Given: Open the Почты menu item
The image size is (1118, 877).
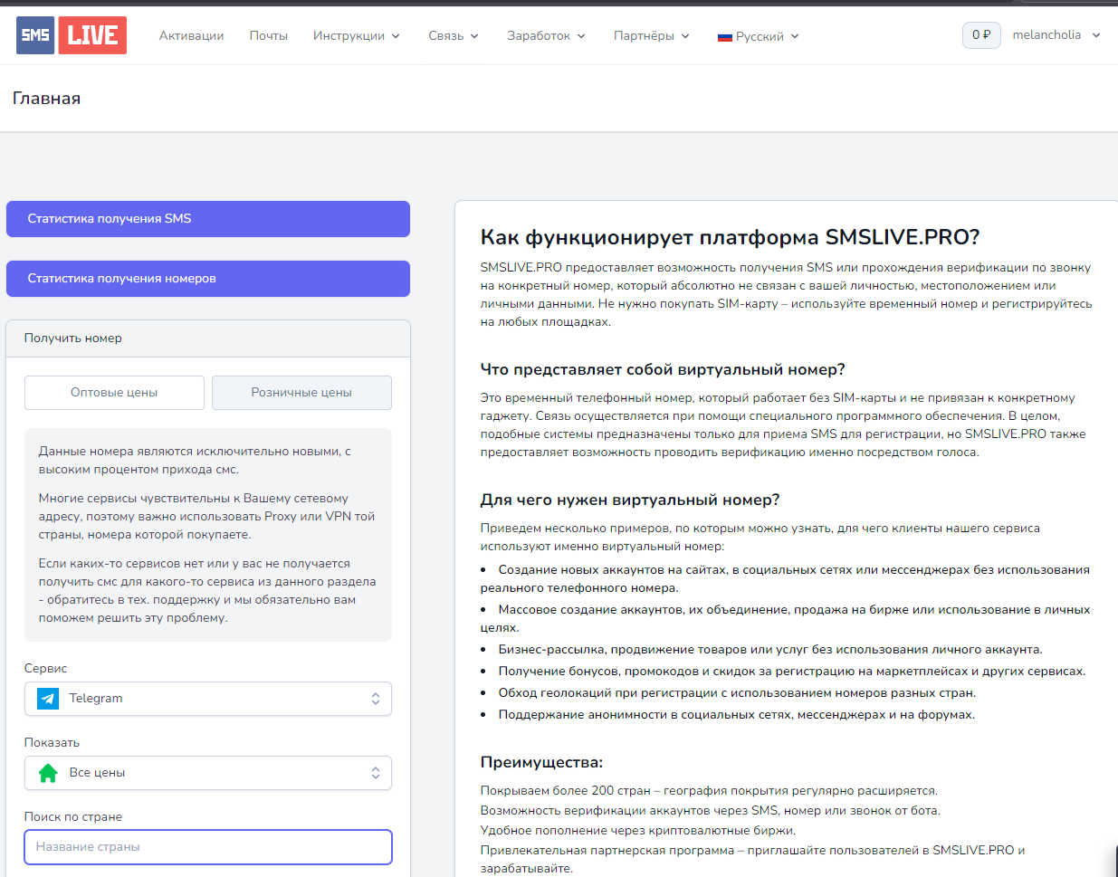Looking at the screenshot, I should tap(269, 36).
